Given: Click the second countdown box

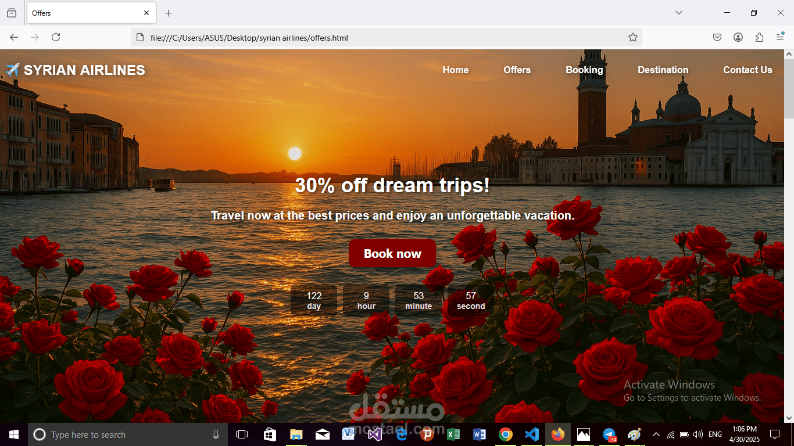Looking at the screenshot, I should pyautogui.click(x=471, y=300).
